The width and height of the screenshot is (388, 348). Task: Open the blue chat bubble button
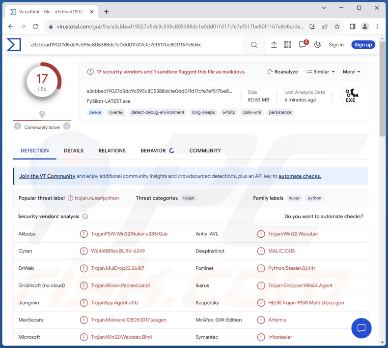pyautogui.click(x=361, y=328)
